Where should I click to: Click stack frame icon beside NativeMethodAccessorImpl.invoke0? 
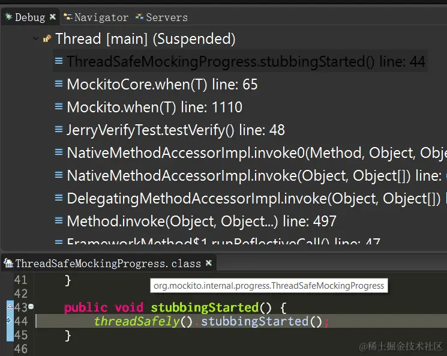(59, 152)
